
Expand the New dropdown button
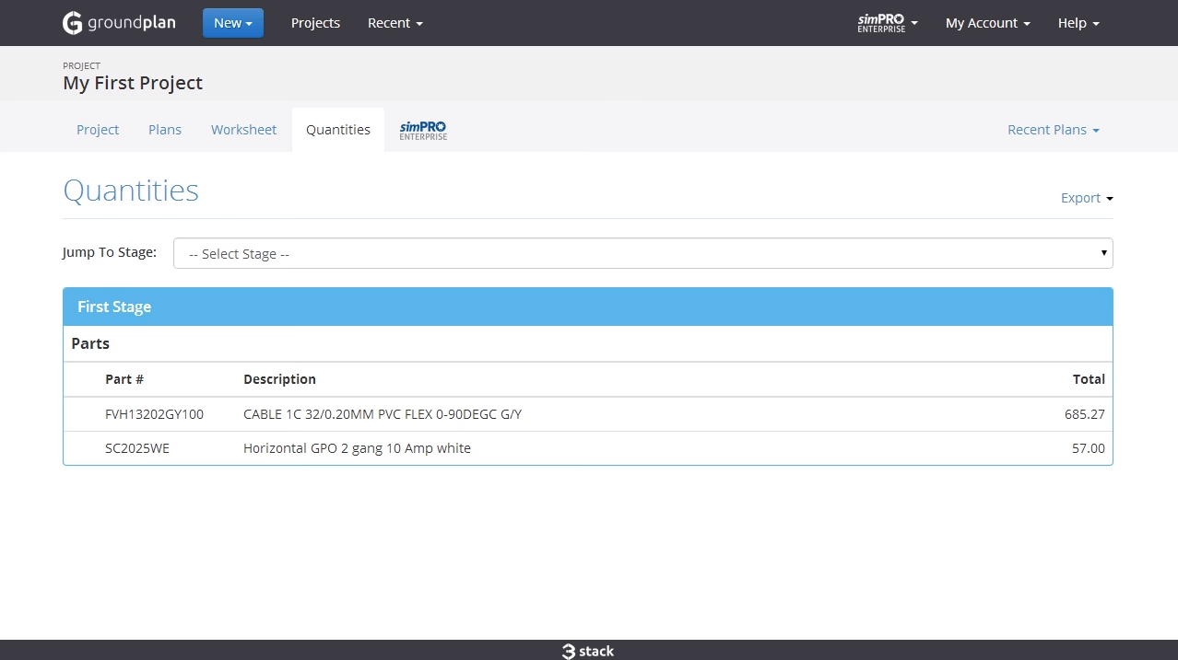pos(232,23)
